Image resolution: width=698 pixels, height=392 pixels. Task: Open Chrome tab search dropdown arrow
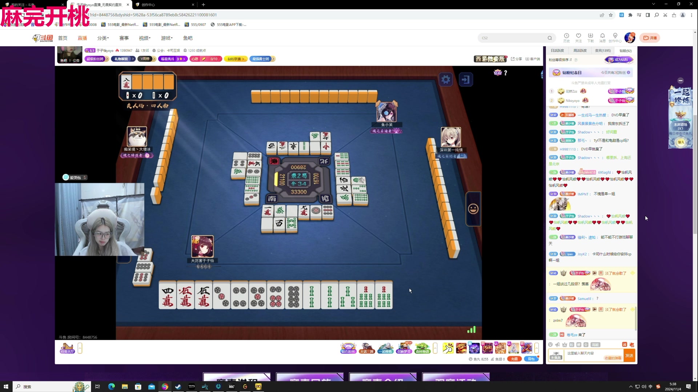click(653, 4)
